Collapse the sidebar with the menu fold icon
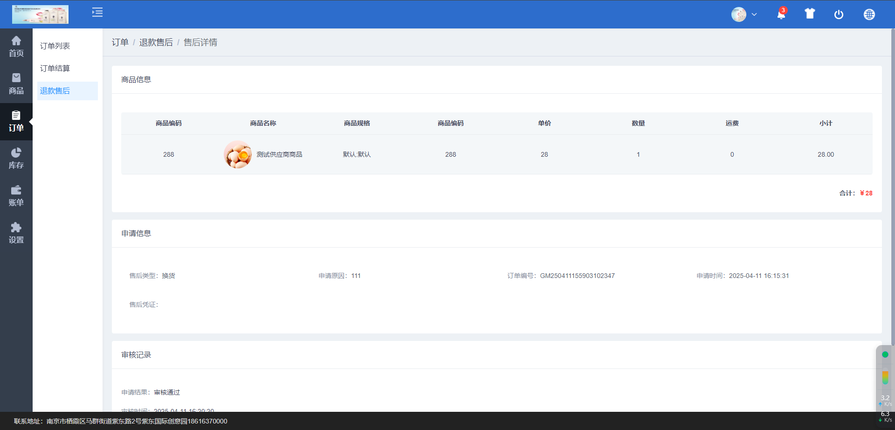Viewport: 895px width, 430px height. [x=97, y=13]
